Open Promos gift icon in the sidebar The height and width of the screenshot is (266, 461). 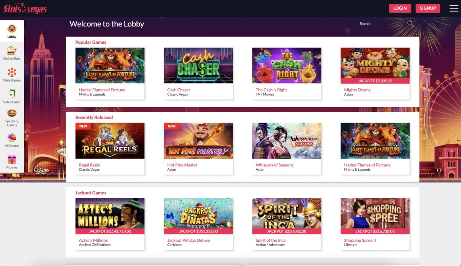12,159
